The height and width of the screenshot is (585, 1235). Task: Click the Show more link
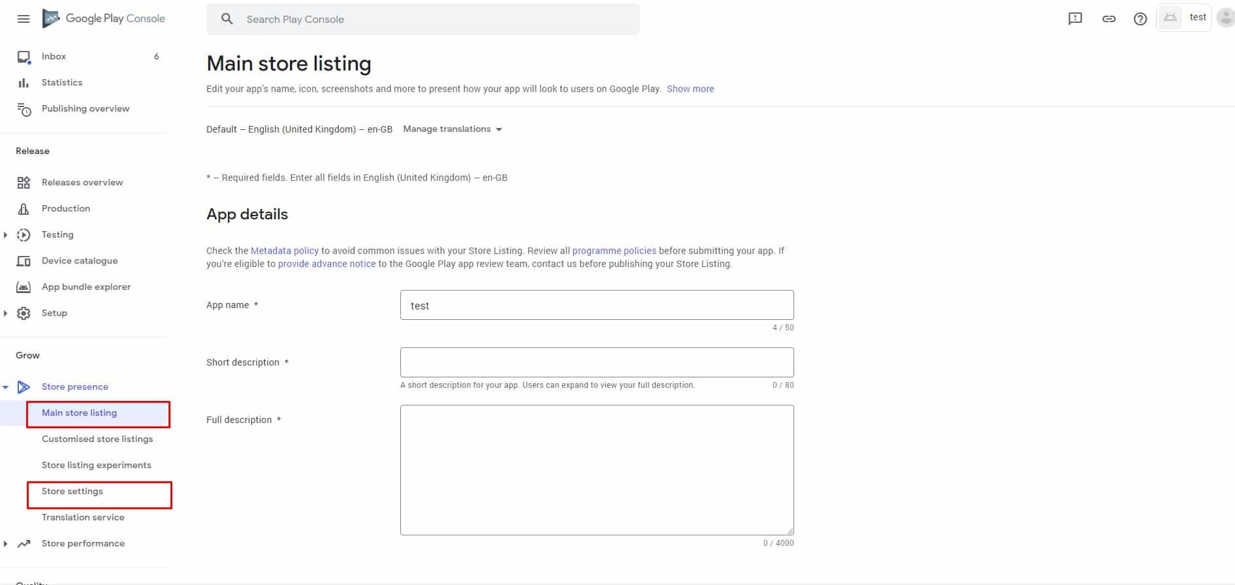click(x=690, y=89)
